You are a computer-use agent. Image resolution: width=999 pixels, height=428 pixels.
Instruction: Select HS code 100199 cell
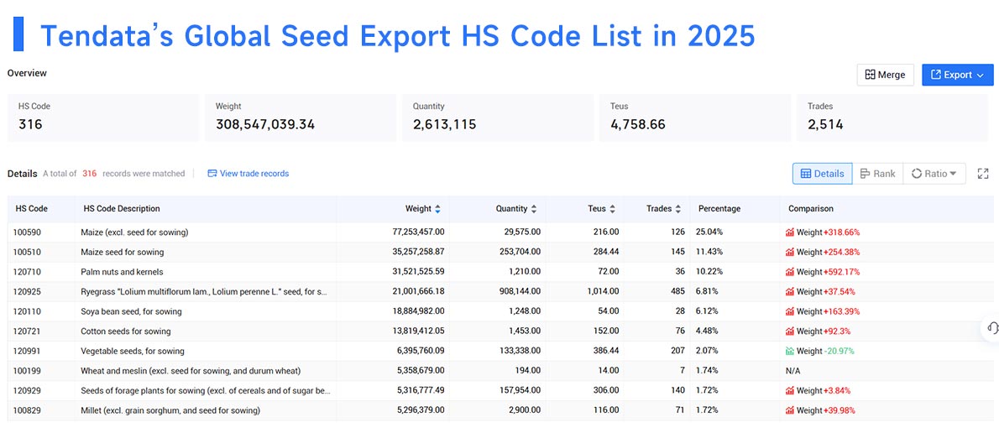(x=26, y=371)
